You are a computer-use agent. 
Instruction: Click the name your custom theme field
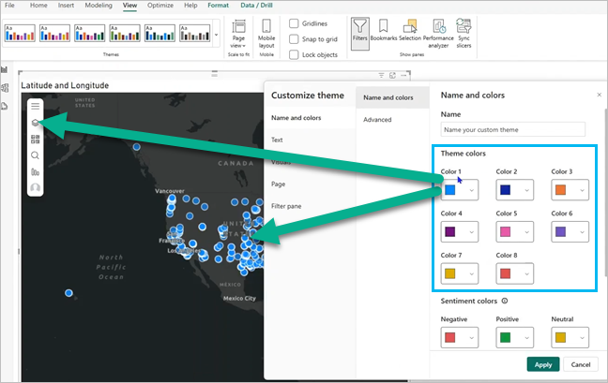512,130
